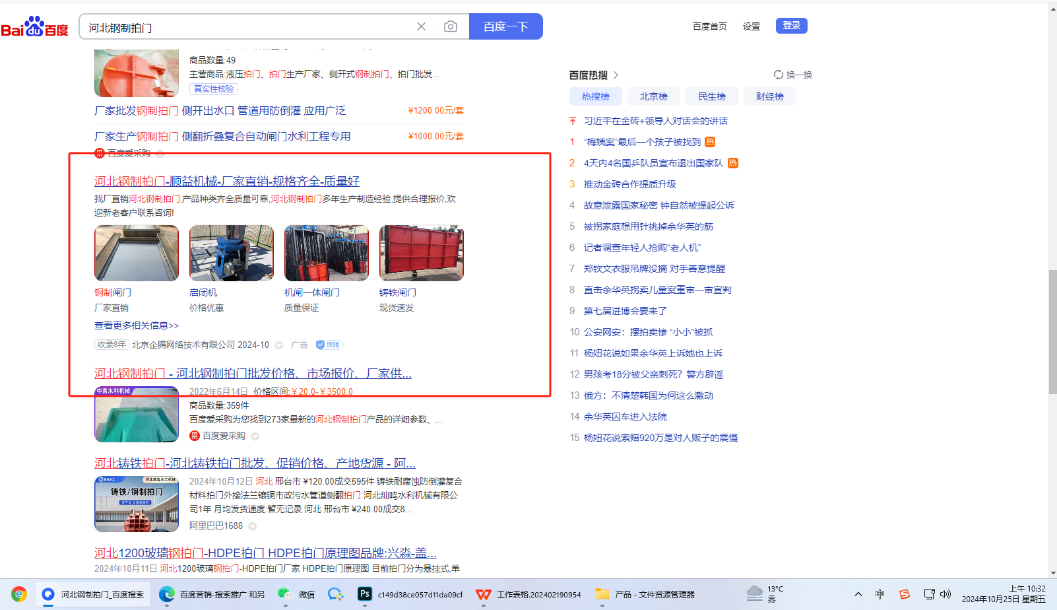Screen dimensions: 1057x610
Task: Open result 河北铸铁拍门-河北铸铁拍门批发
Action: tap(255, 463)
